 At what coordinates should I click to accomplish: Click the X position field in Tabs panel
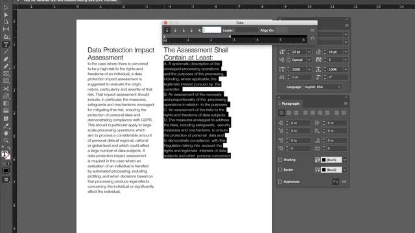pyautogui.click(x=212, y=30)
